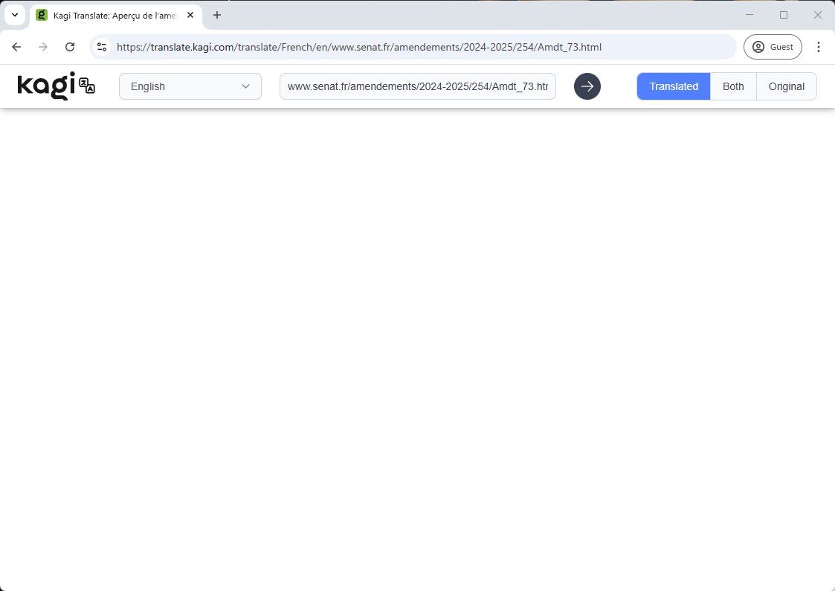The image size is (835, 591).
Task: Expand the English language dropdown
Action: click(x=190, y=86)
